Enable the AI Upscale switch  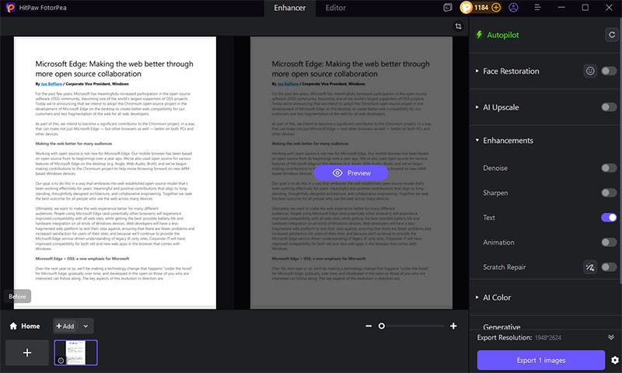coord(609,107)
